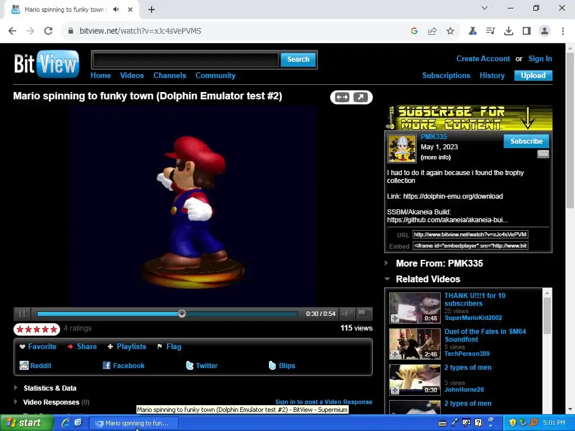Click Sign In link

(540, 58)
